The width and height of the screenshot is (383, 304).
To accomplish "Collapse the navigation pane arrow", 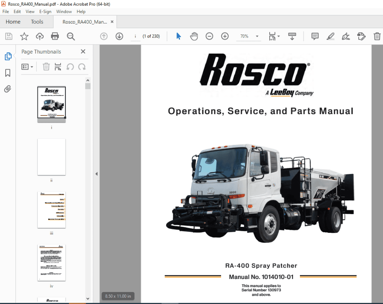I will pos(96,174).
